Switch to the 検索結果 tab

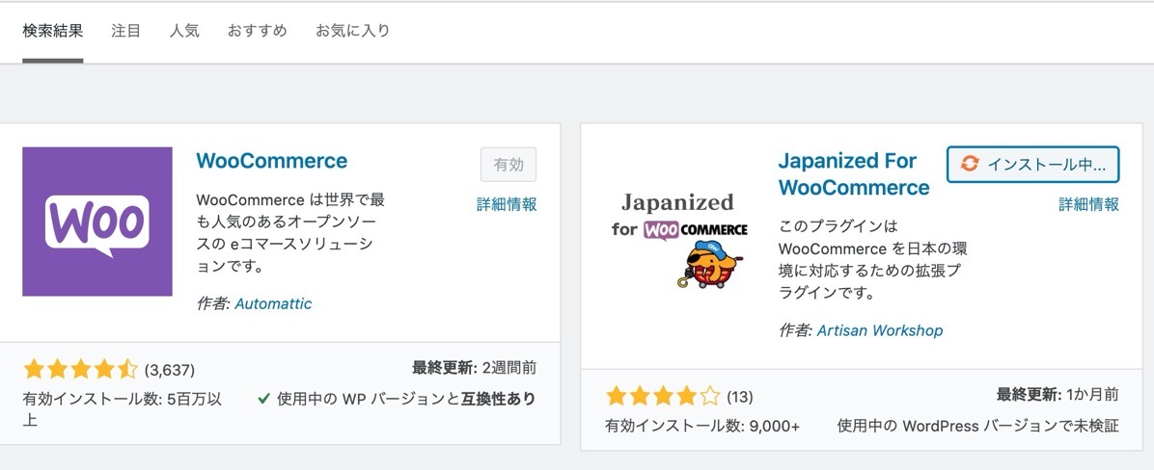(x=53, y=32)
